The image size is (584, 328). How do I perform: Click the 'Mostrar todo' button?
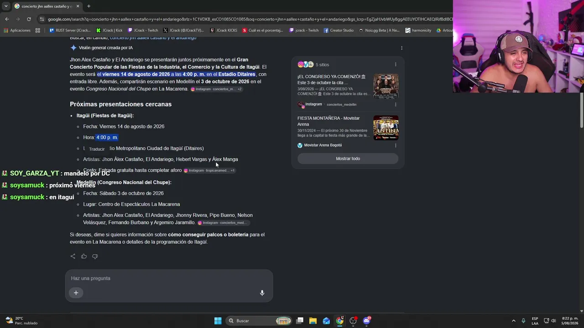pyautogui.click(x=348, y=159)
